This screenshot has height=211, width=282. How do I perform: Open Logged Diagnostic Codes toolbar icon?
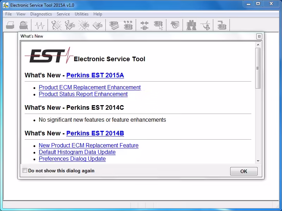[70, 25]
